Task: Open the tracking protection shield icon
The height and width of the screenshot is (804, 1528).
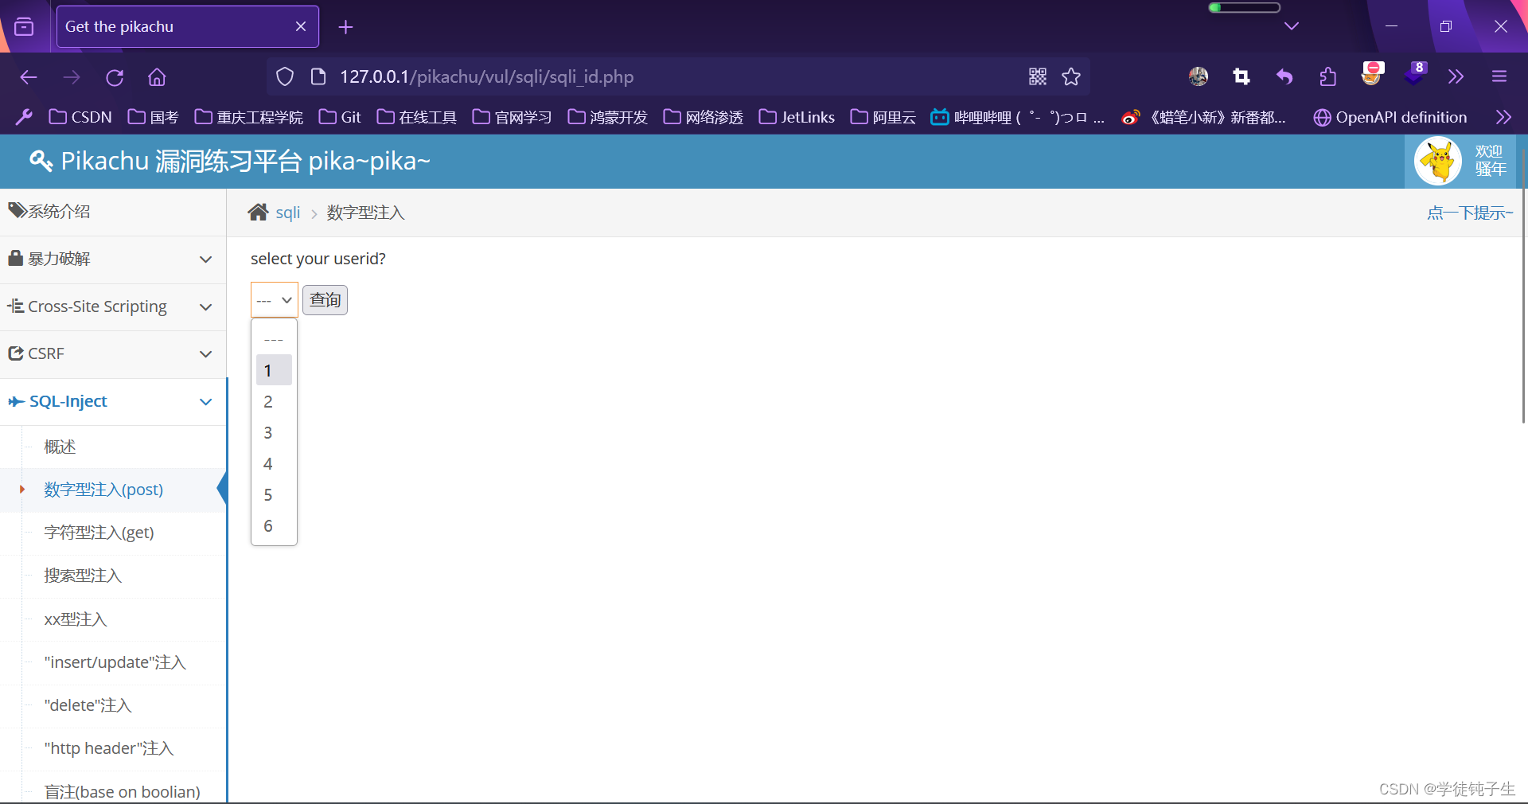Action: 285,76
